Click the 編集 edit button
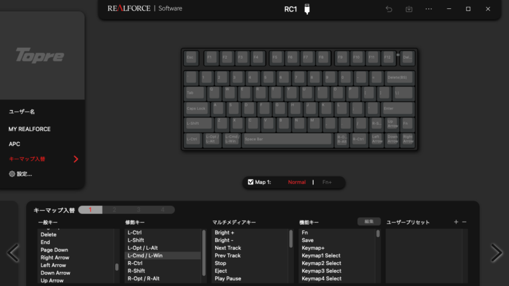509x286 pixels. pyautogui.click(x=369, y=222)
